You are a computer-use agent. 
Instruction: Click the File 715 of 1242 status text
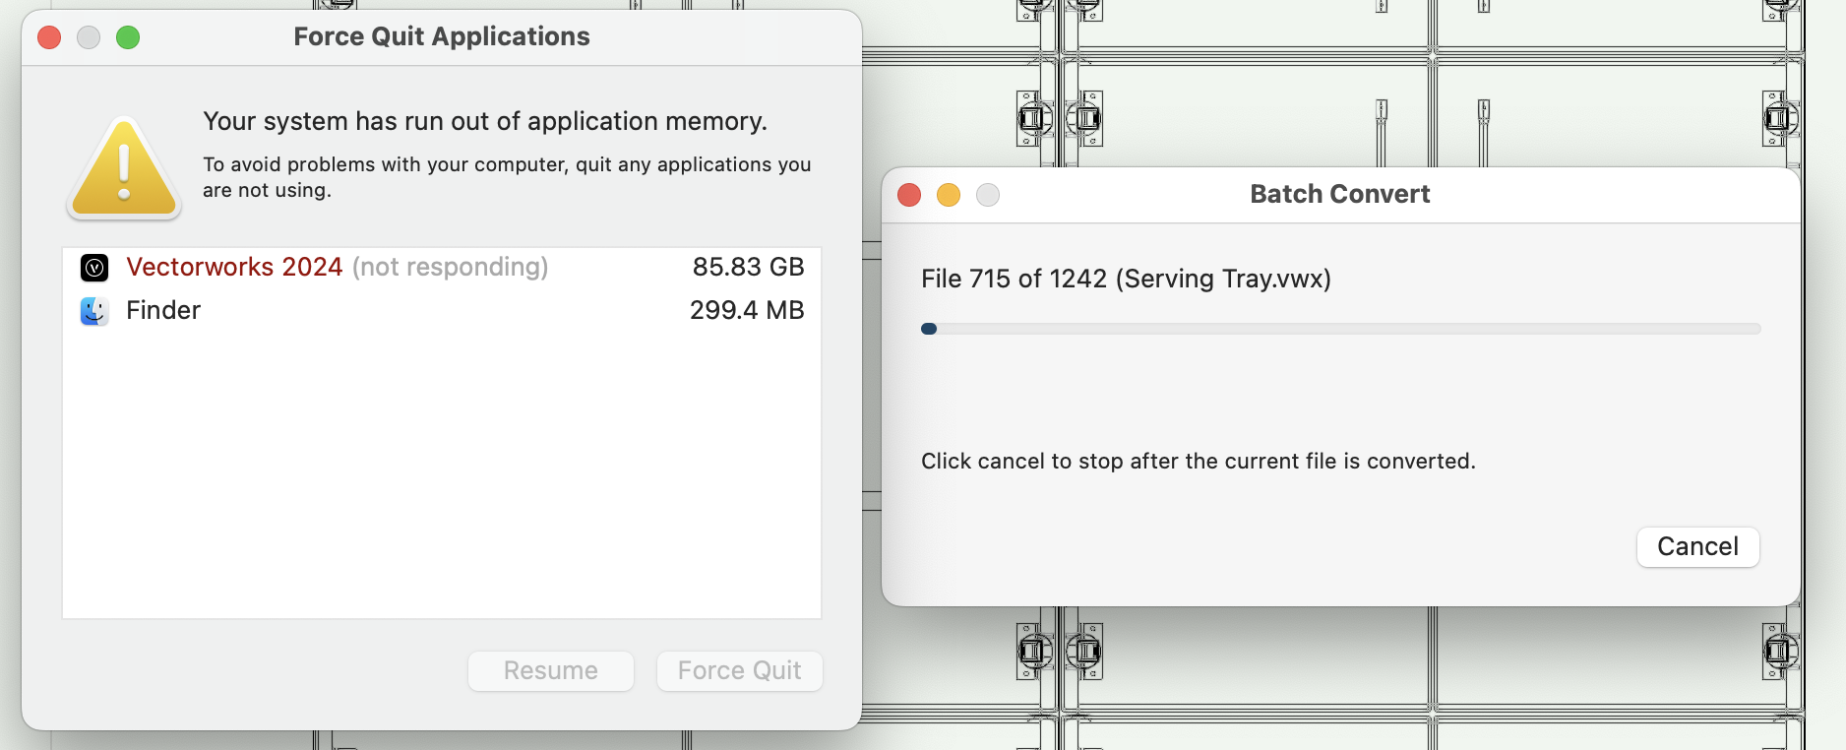click(1126, 280)
